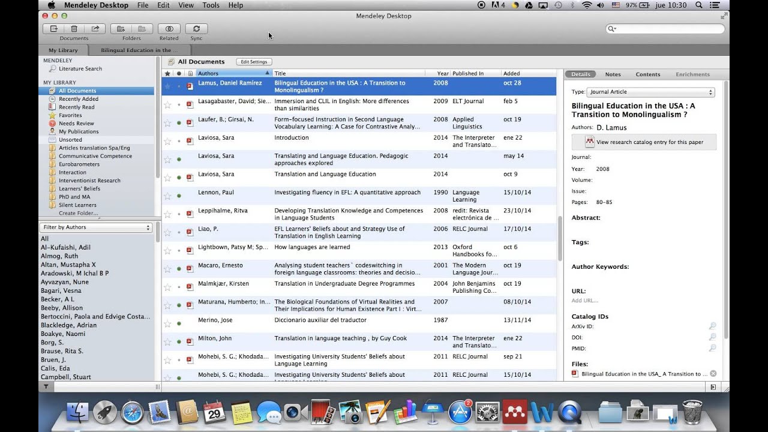Screen dimensions: 768x432
Task: Switch to the Bilingual Education document tab
Action: [139, 50]
